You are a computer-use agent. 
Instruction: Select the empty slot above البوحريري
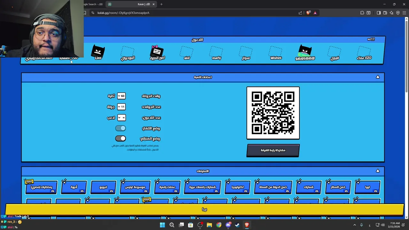tap(127, 51)
